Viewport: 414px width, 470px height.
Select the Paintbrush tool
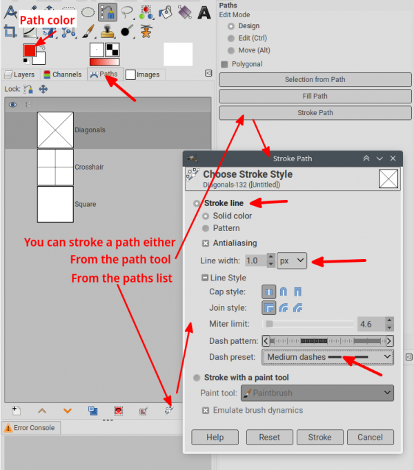click(x=88, y=31)
